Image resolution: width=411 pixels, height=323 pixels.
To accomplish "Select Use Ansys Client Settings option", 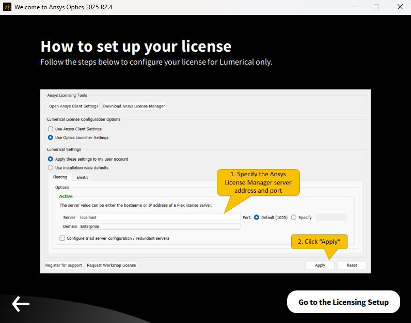I will click(51, 129).
